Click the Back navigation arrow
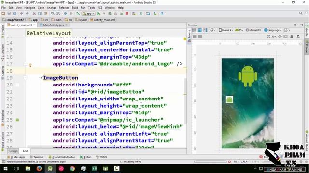 point(65,14)
